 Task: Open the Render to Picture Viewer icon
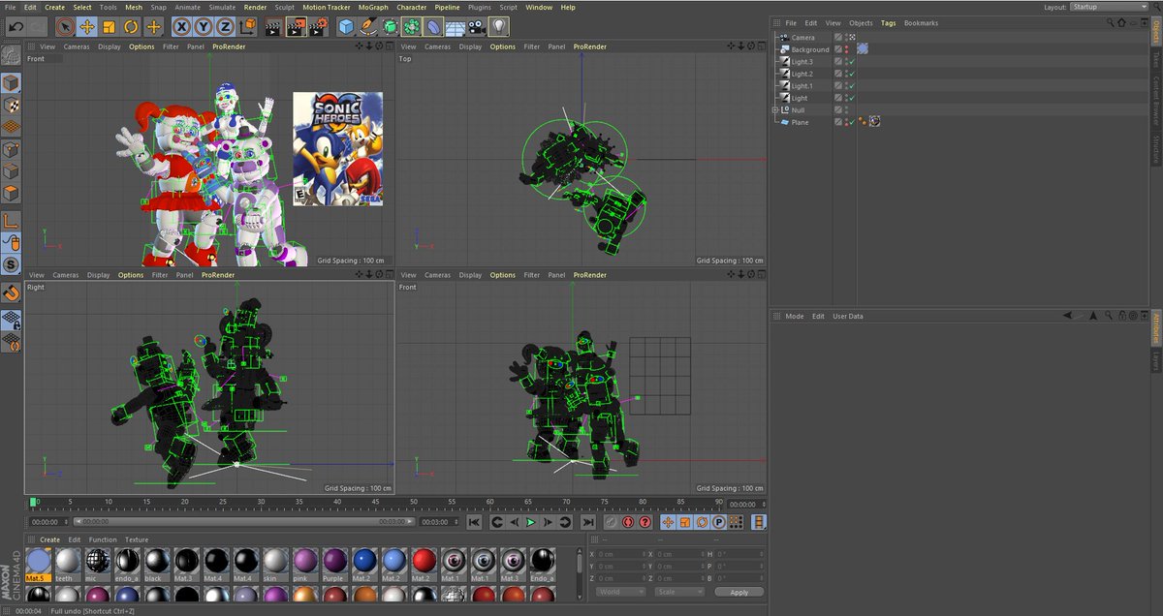coord(297,26)
